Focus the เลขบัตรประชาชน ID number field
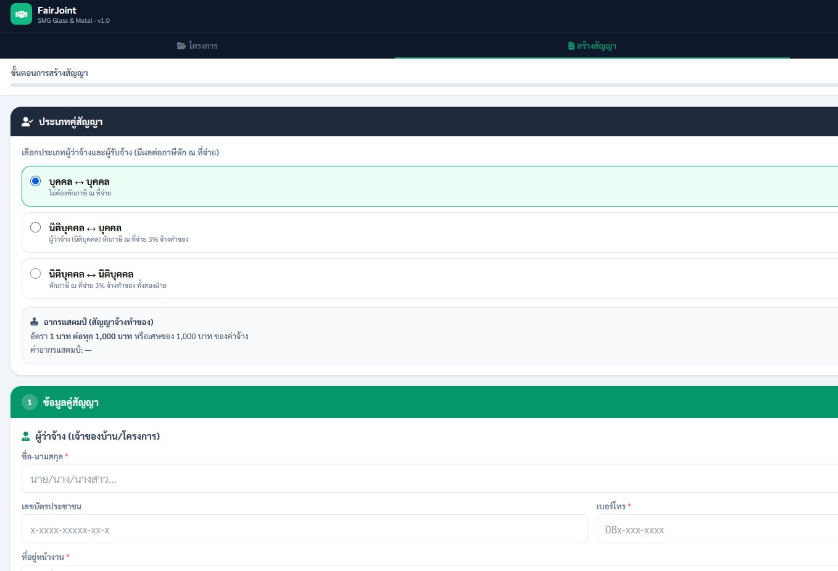The width and height of the screenshot is (838, 571). pos(305,529)
